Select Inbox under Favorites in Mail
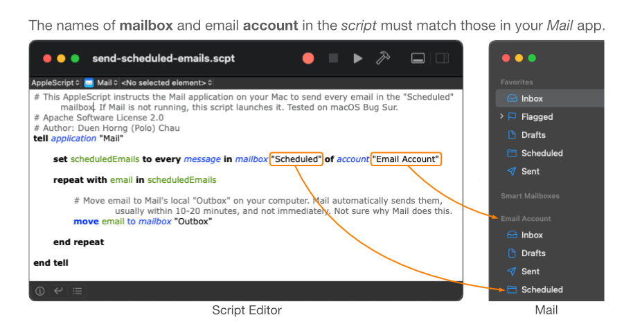 (550, 98)
